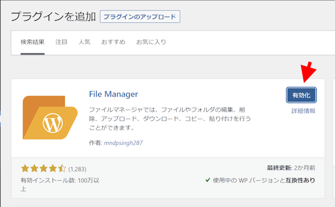
Task: Click the 最終更新 last updated label
Action: coord(280,168)
